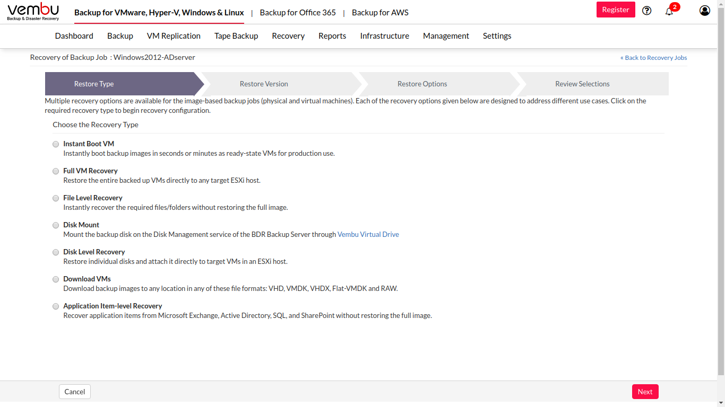Open the Tape Backup menu
Viewport: 725px width, 407px height.
tap(236, 36)
